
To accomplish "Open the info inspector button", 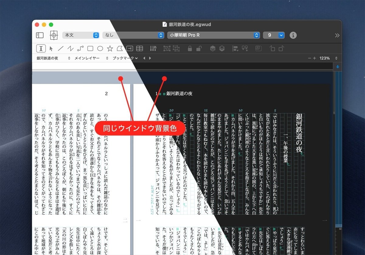I will 293,35.
